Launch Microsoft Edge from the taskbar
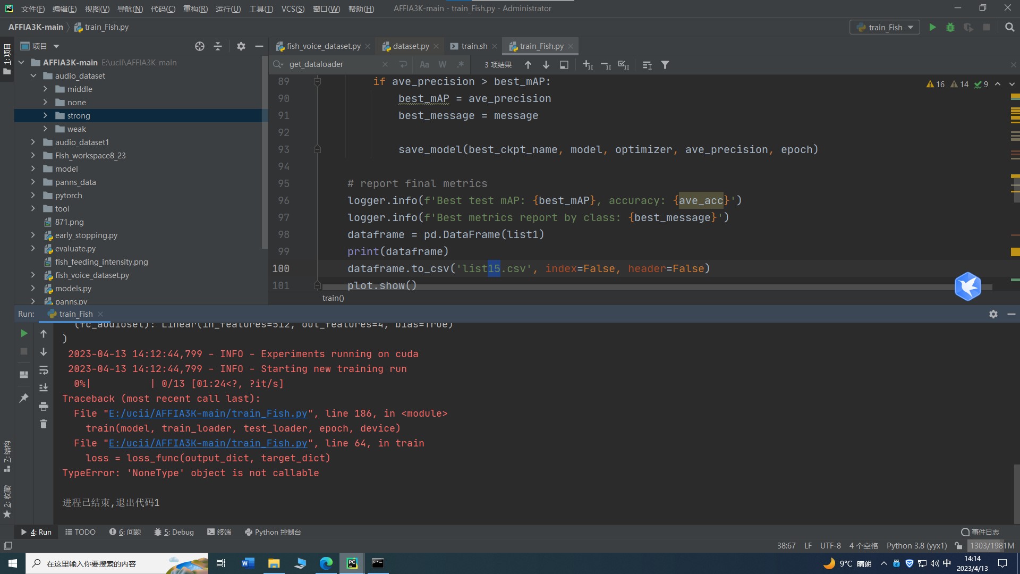The height and width of the screenshot is (574, 1020). (326, 563)
